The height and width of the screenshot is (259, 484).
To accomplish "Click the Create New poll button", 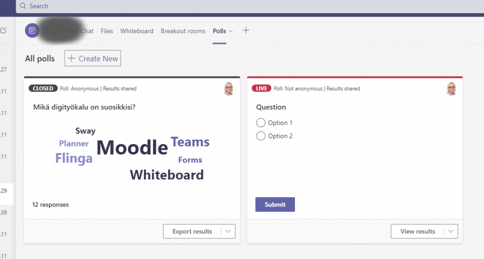I will point(93,59).
